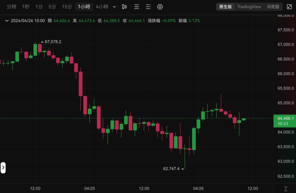Screen dimensions: 296x193
Task: Open chart settings gear icon
Action: pyautogui.click(x=160, y=7)
